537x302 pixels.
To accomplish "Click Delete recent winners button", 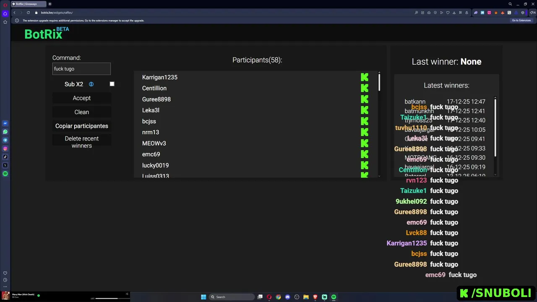I will pos(82,142).
